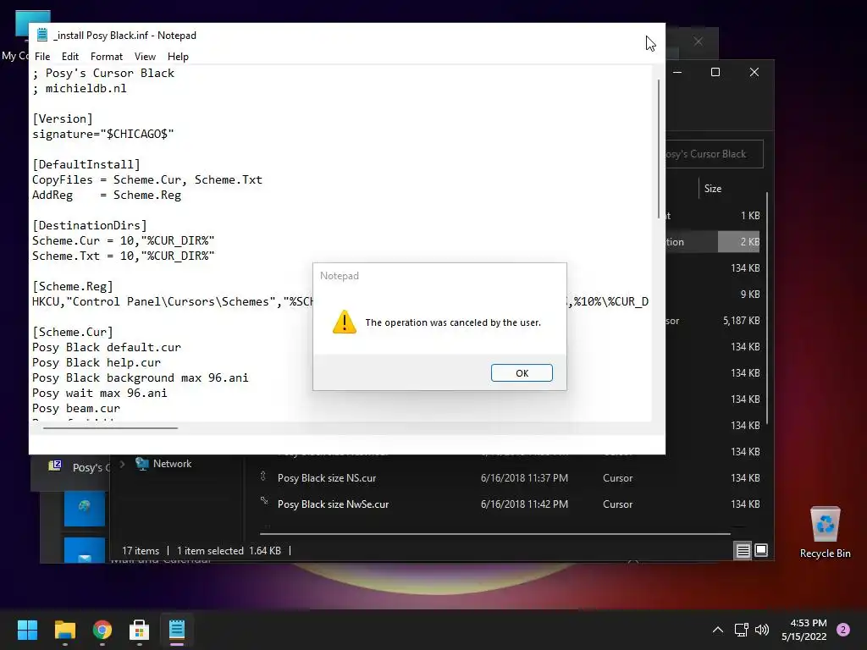The image size is (867, 650).
Task: Click the 1 KB size cell
Action: (750, 216)
